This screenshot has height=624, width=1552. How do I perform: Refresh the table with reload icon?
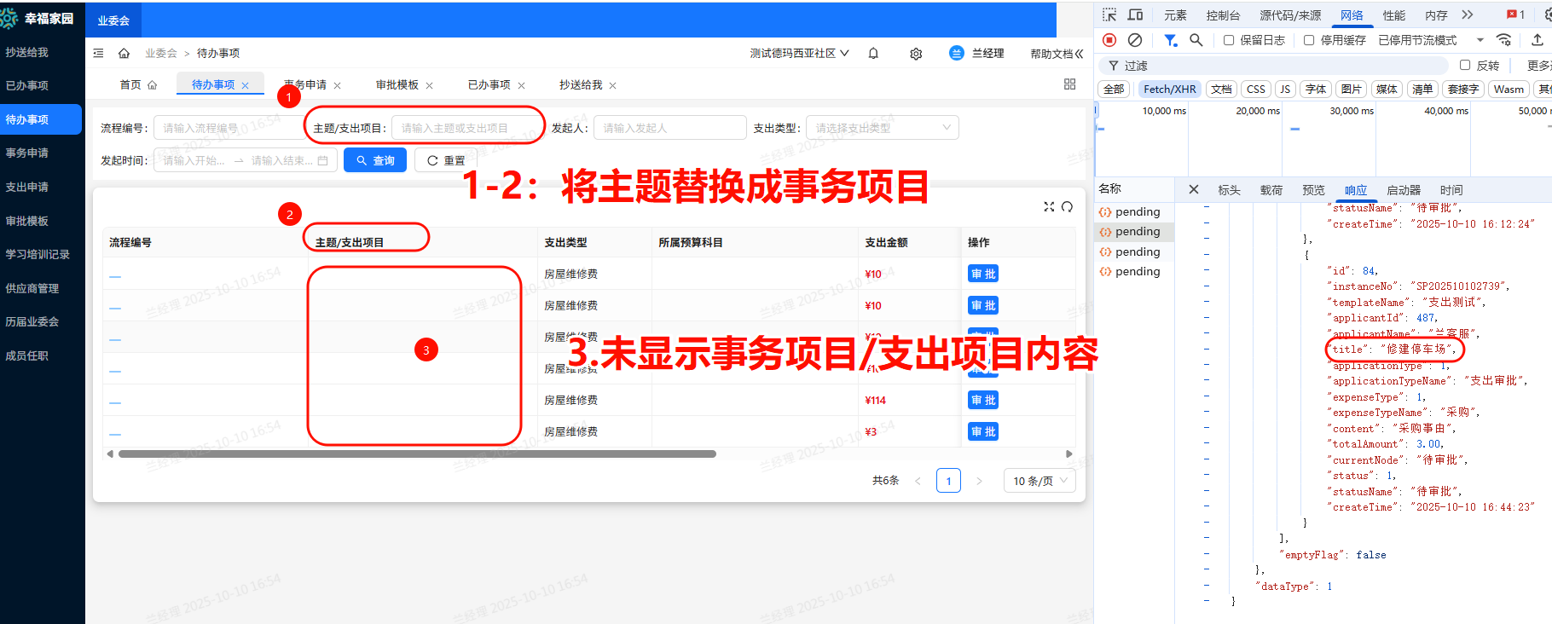pyautogui.click(x=1067, y=206)
